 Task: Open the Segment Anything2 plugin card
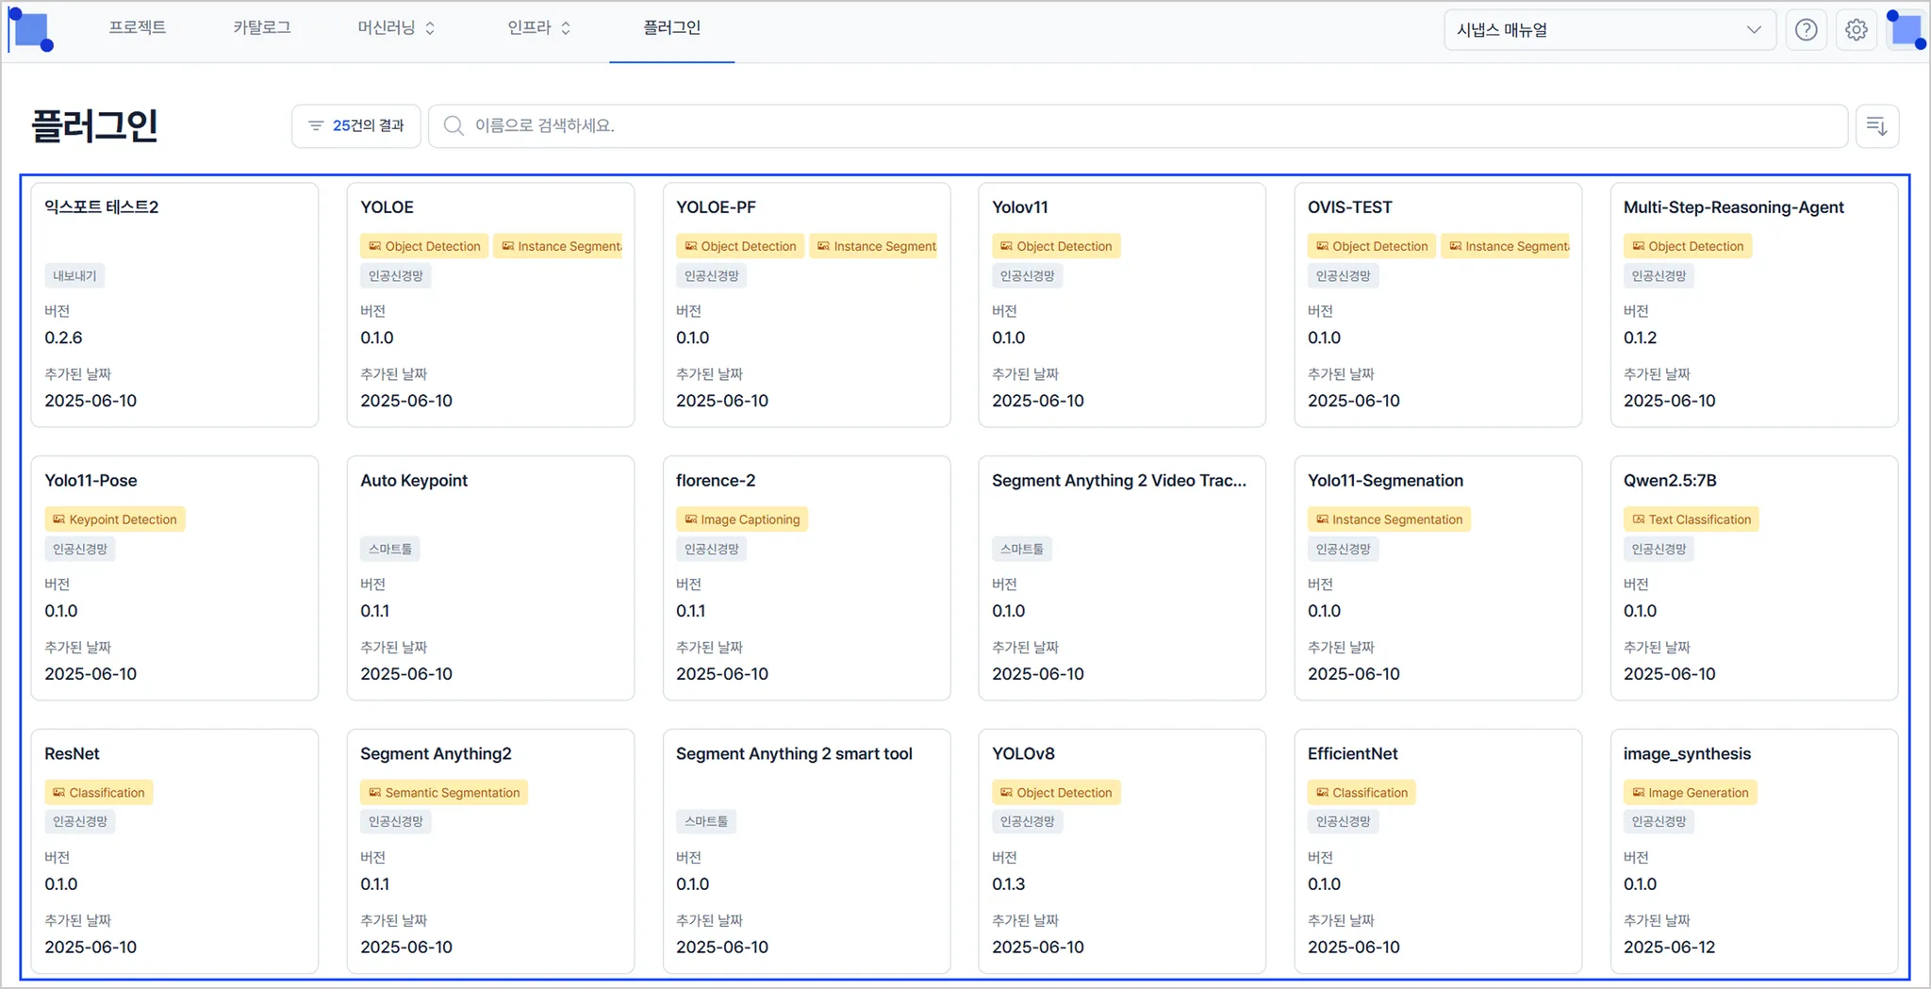pyautogui.click(x=490, y=851)
